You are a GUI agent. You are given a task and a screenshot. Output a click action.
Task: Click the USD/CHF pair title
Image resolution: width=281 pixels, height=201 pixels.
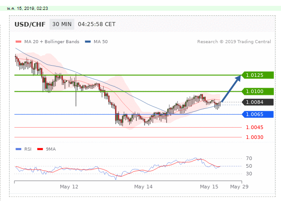[30, 24]
